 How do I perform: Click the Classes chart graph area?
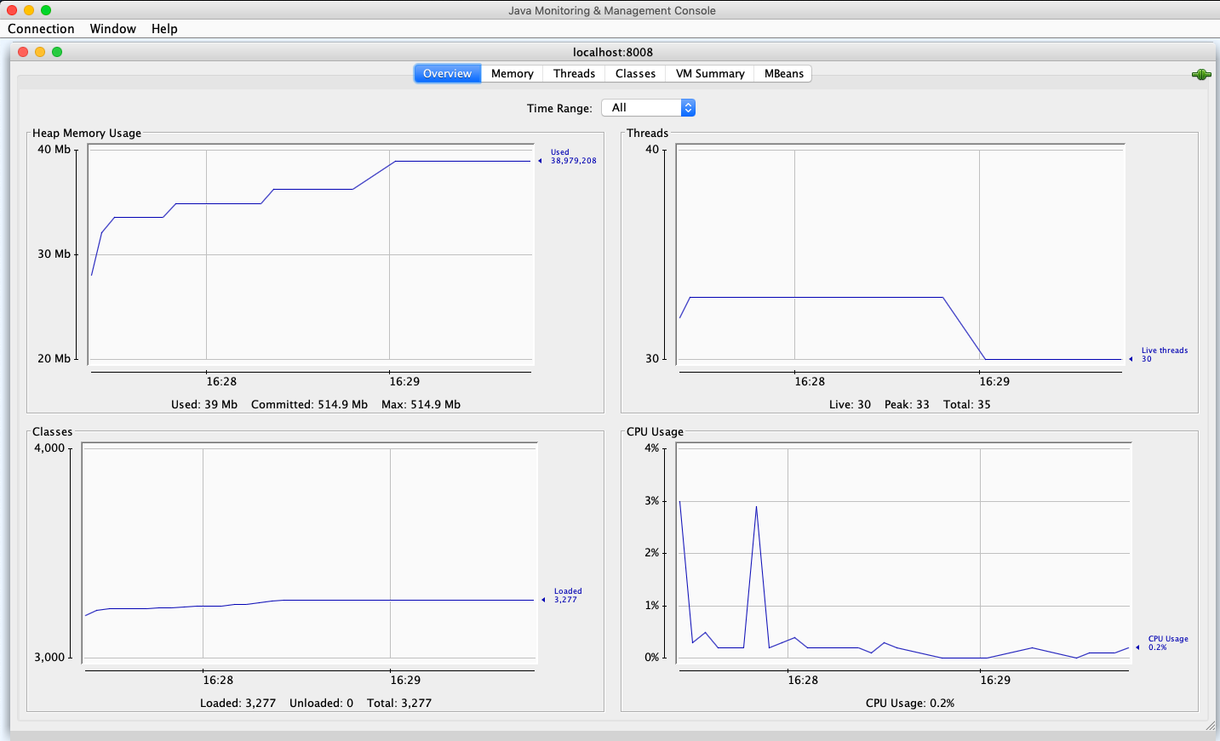click(310, 553)
